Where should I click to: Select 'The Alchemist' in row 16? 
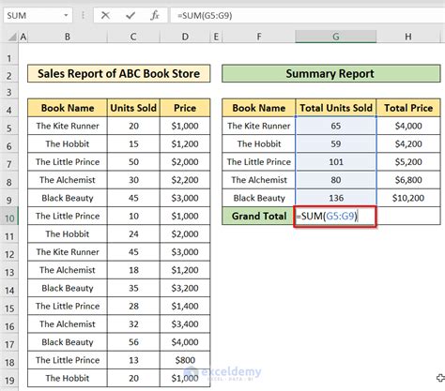point(68,324)
